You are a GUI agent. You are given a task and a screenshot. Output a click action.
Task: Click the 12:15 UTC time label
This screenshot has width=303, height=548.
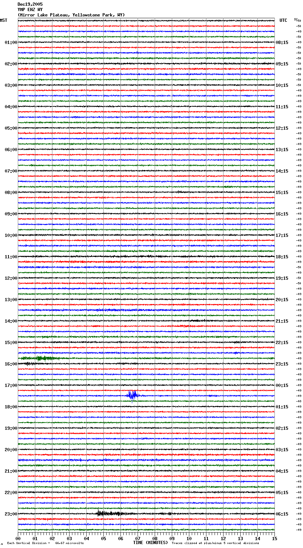click(x=282, y=128)
